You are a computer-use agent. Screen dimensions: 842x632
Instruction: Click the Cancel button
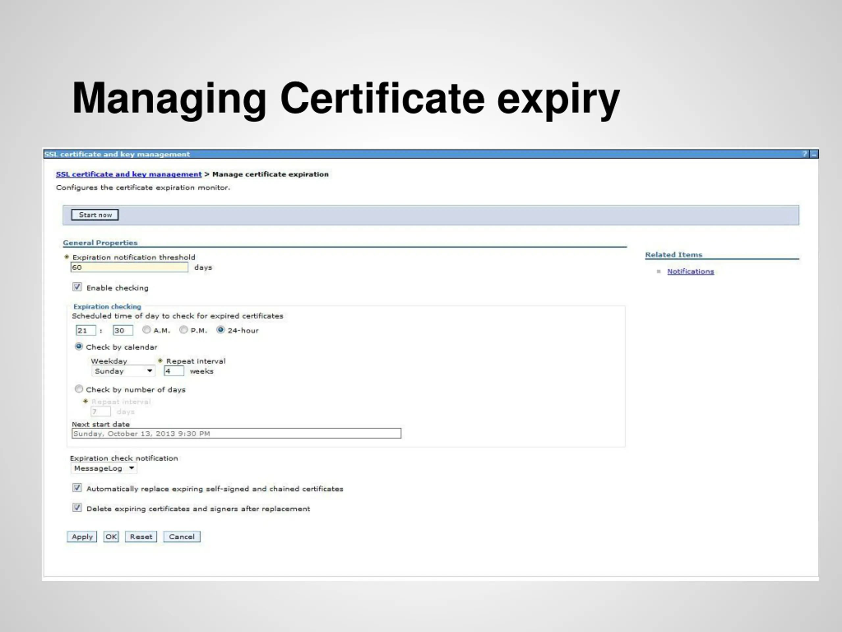(182, 537)
